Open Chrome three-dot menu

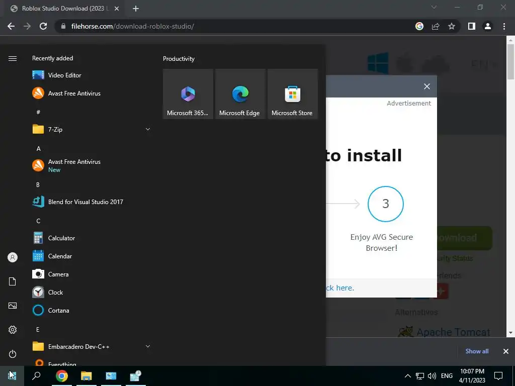[x=504, y=26]
